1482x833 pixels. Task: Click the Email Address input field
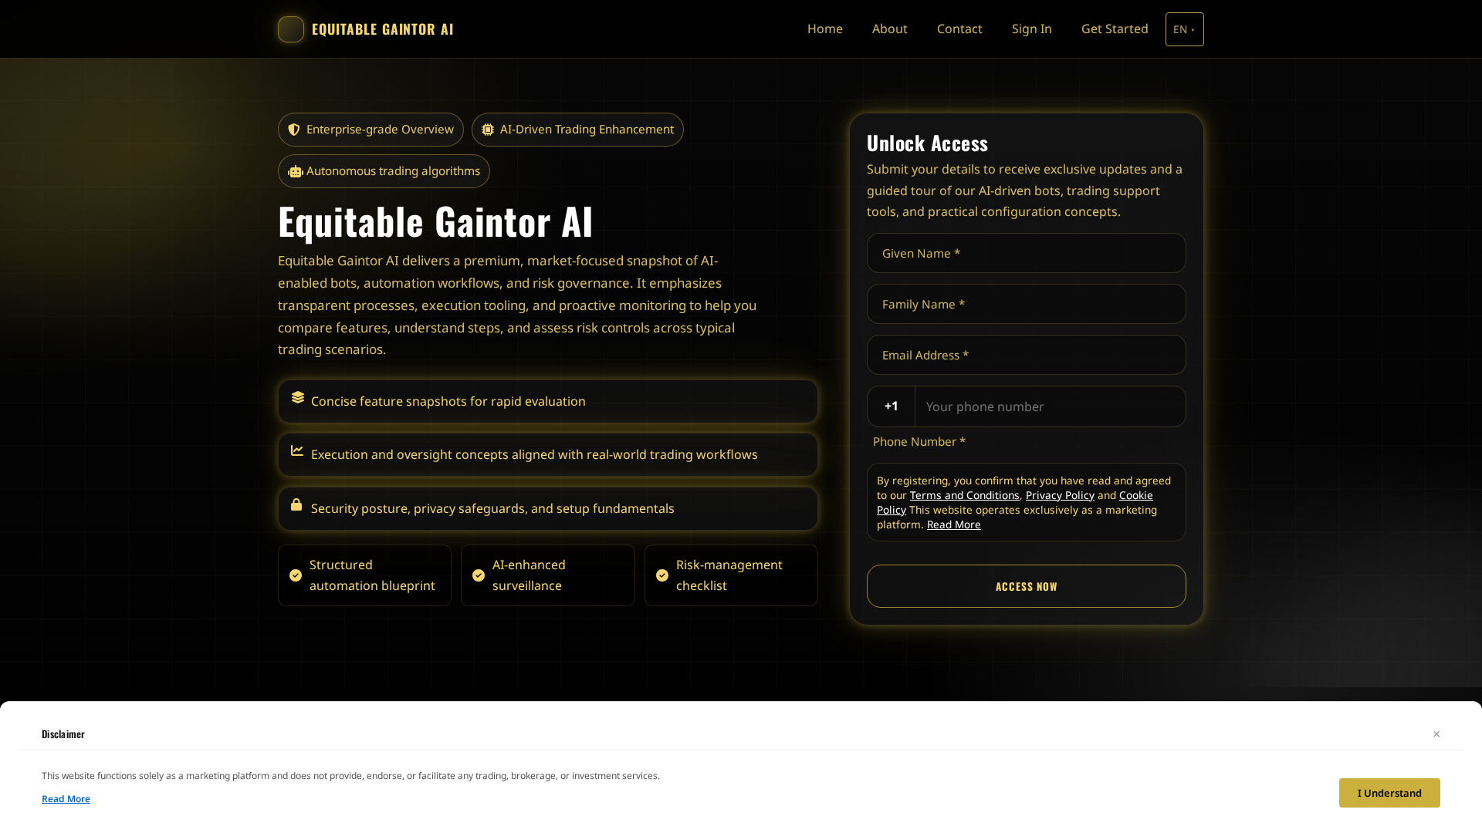point(1026,355)
